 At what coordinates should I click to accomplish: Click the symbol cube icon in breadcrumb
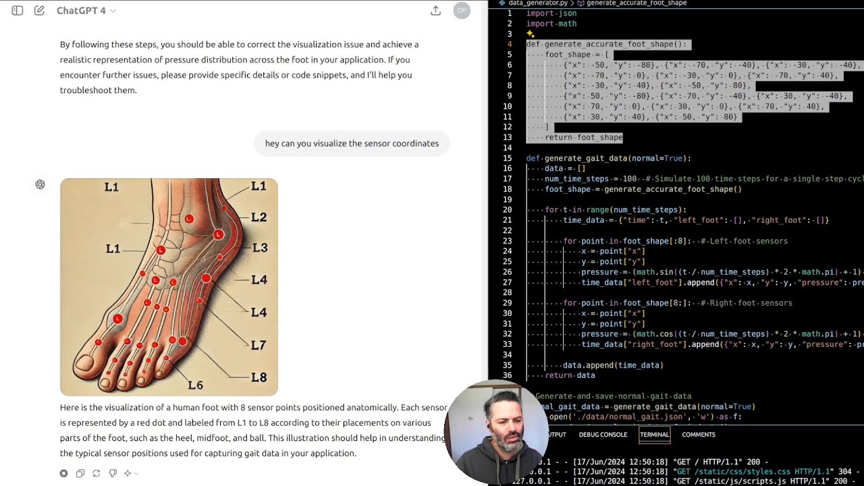pyautogui.click(x=581, y=3)
